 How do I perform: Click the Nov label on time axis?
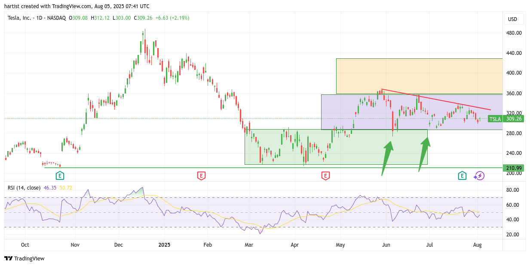click(75, 245)
